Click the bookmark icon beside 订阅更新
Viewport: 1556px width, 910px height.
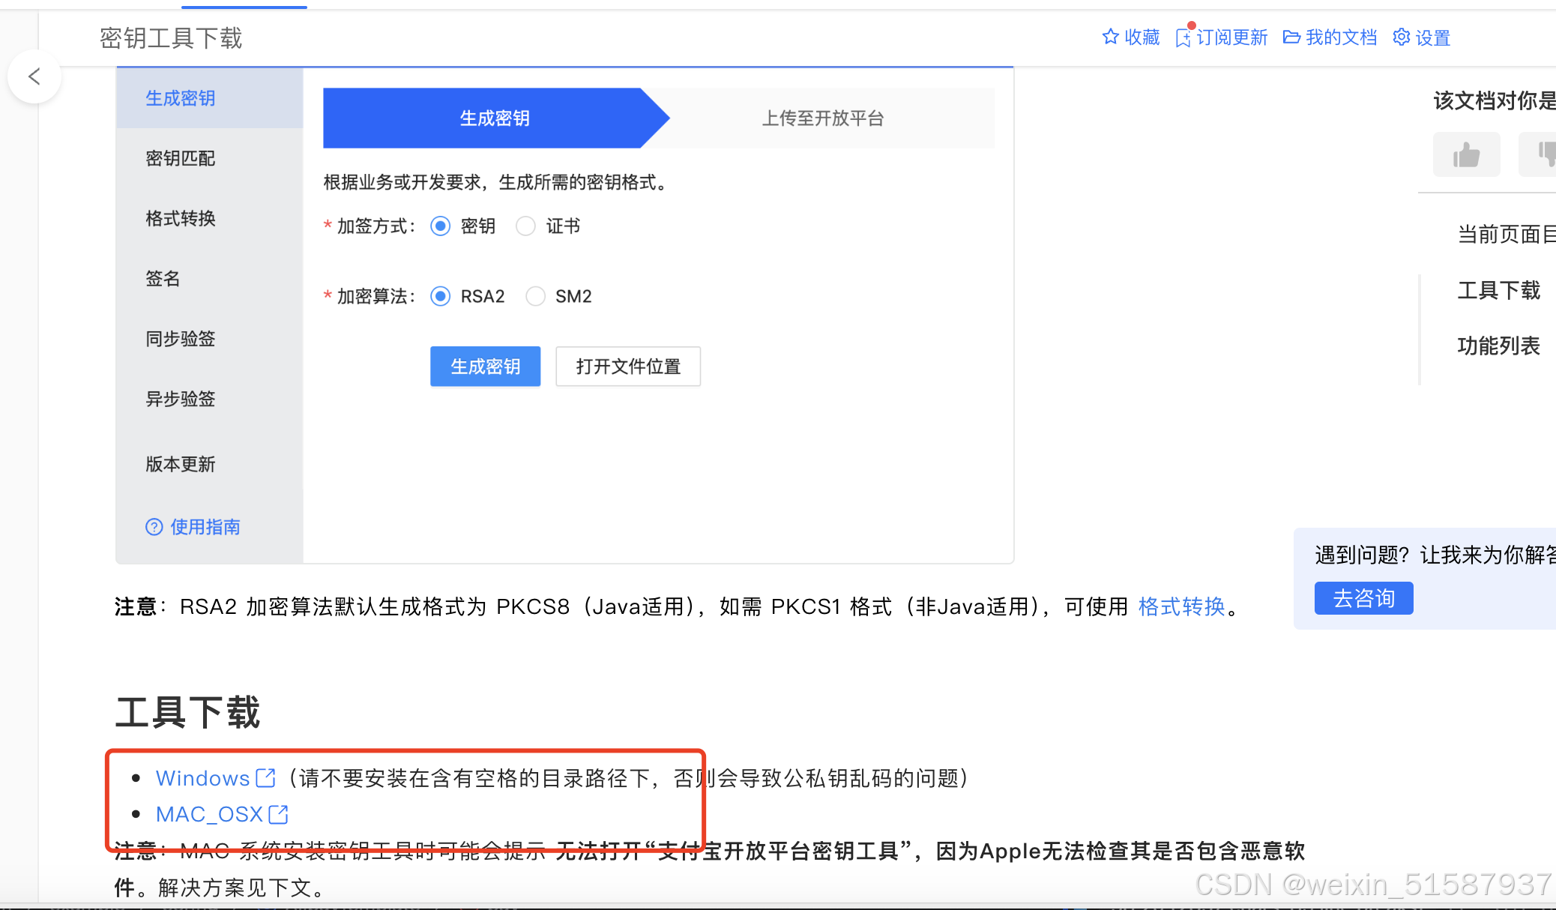point(1183,37)
